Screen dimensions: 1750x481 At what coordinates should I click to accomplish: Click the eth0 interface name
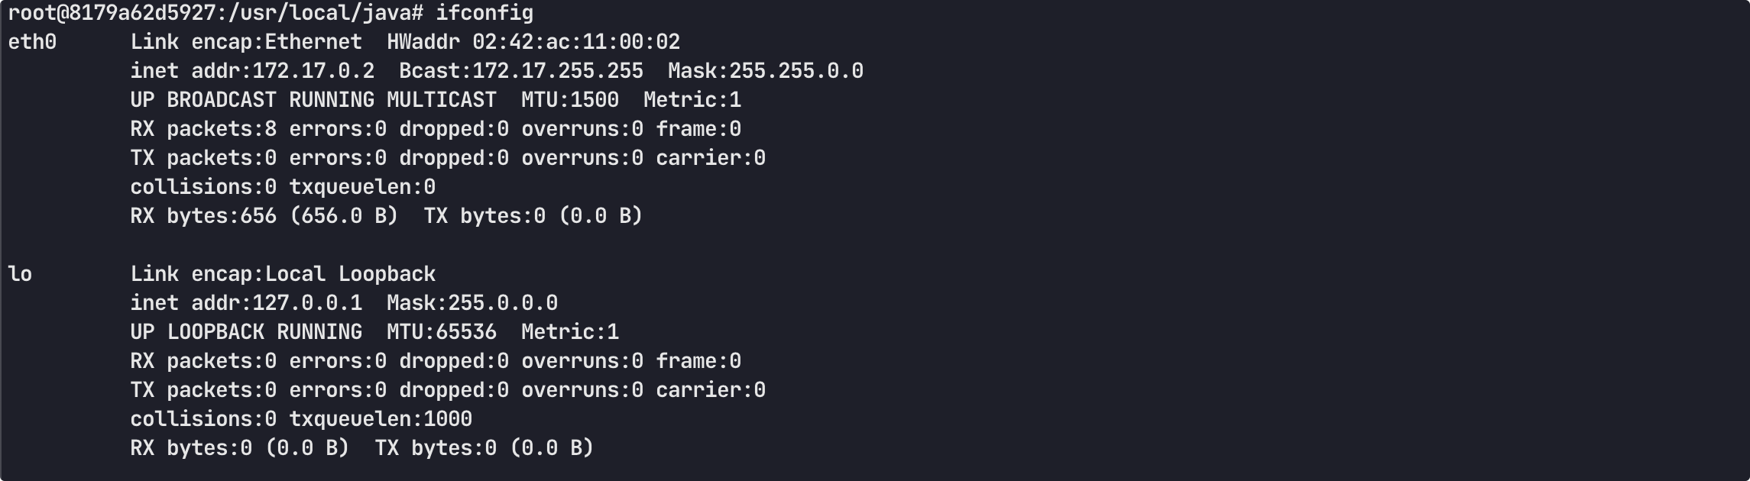tap(32, 42)
